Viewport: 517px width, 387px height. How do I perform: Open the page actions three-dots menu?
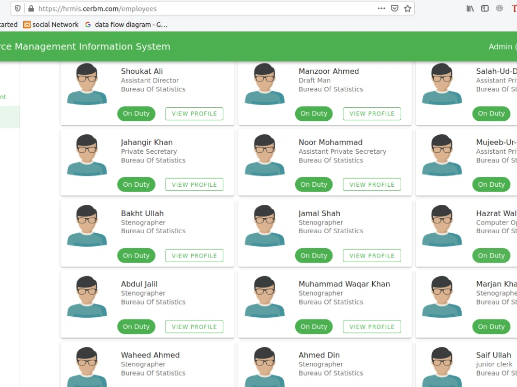[x=381, y=9]
